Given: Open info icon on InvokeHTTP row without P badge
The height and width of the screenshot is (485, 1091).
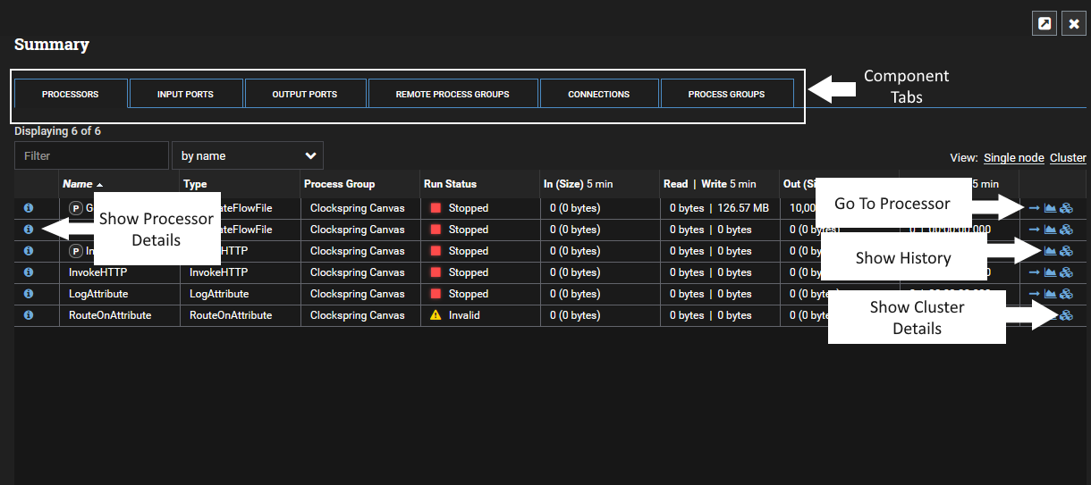Looking at the screenshot, I should coord(29,272).
